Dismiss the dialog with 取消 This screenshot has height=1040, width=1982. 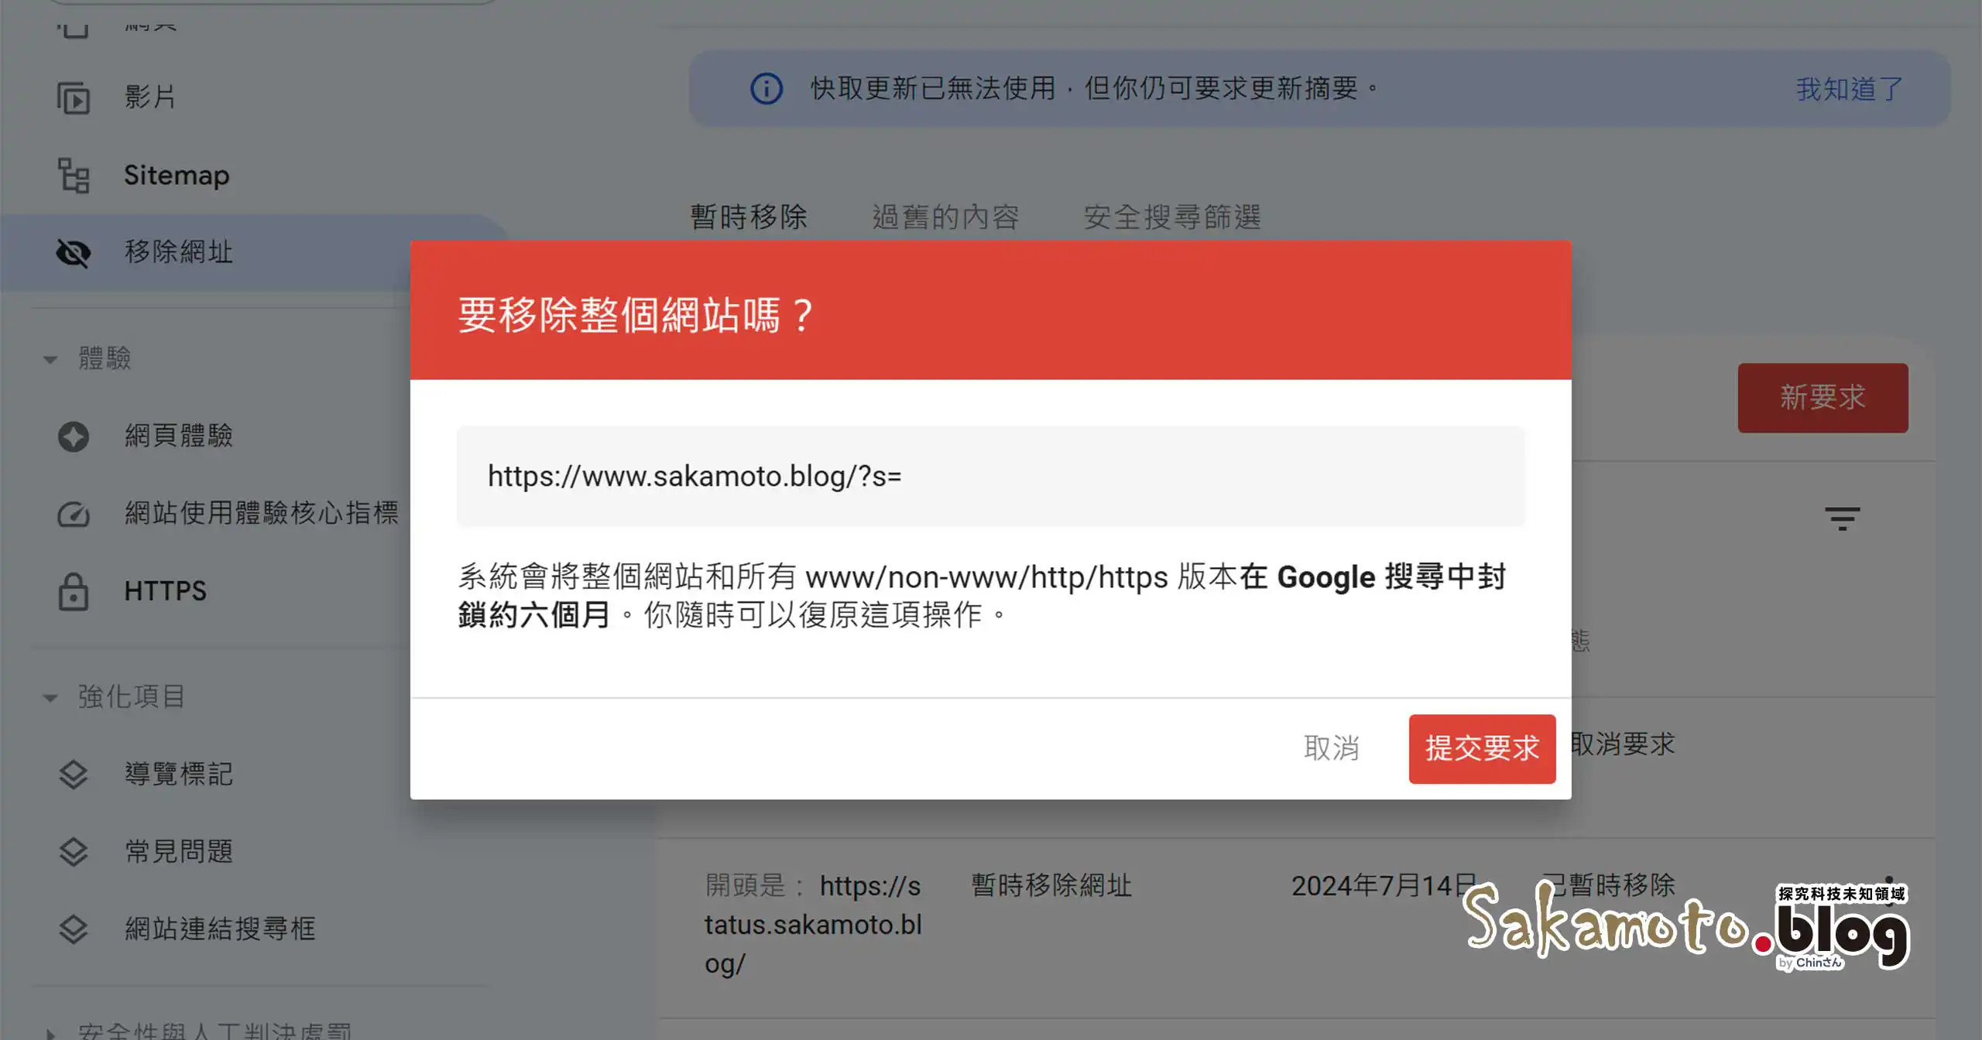click(x=1332, y=749)
